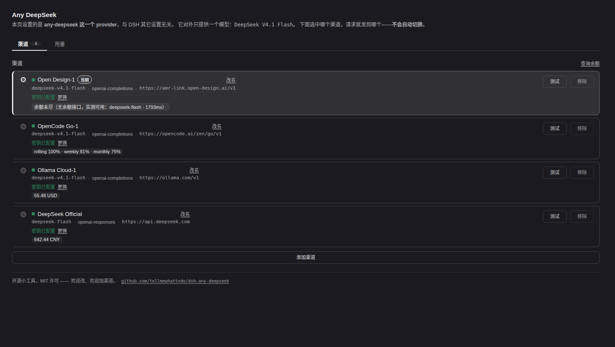Test the Ollama Cloud-1 channel

click(x=554, y=172)
